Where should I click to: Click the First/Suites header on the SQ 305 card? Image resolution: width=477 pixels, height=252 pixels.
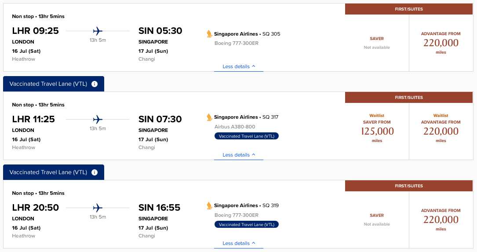(409, 9)
